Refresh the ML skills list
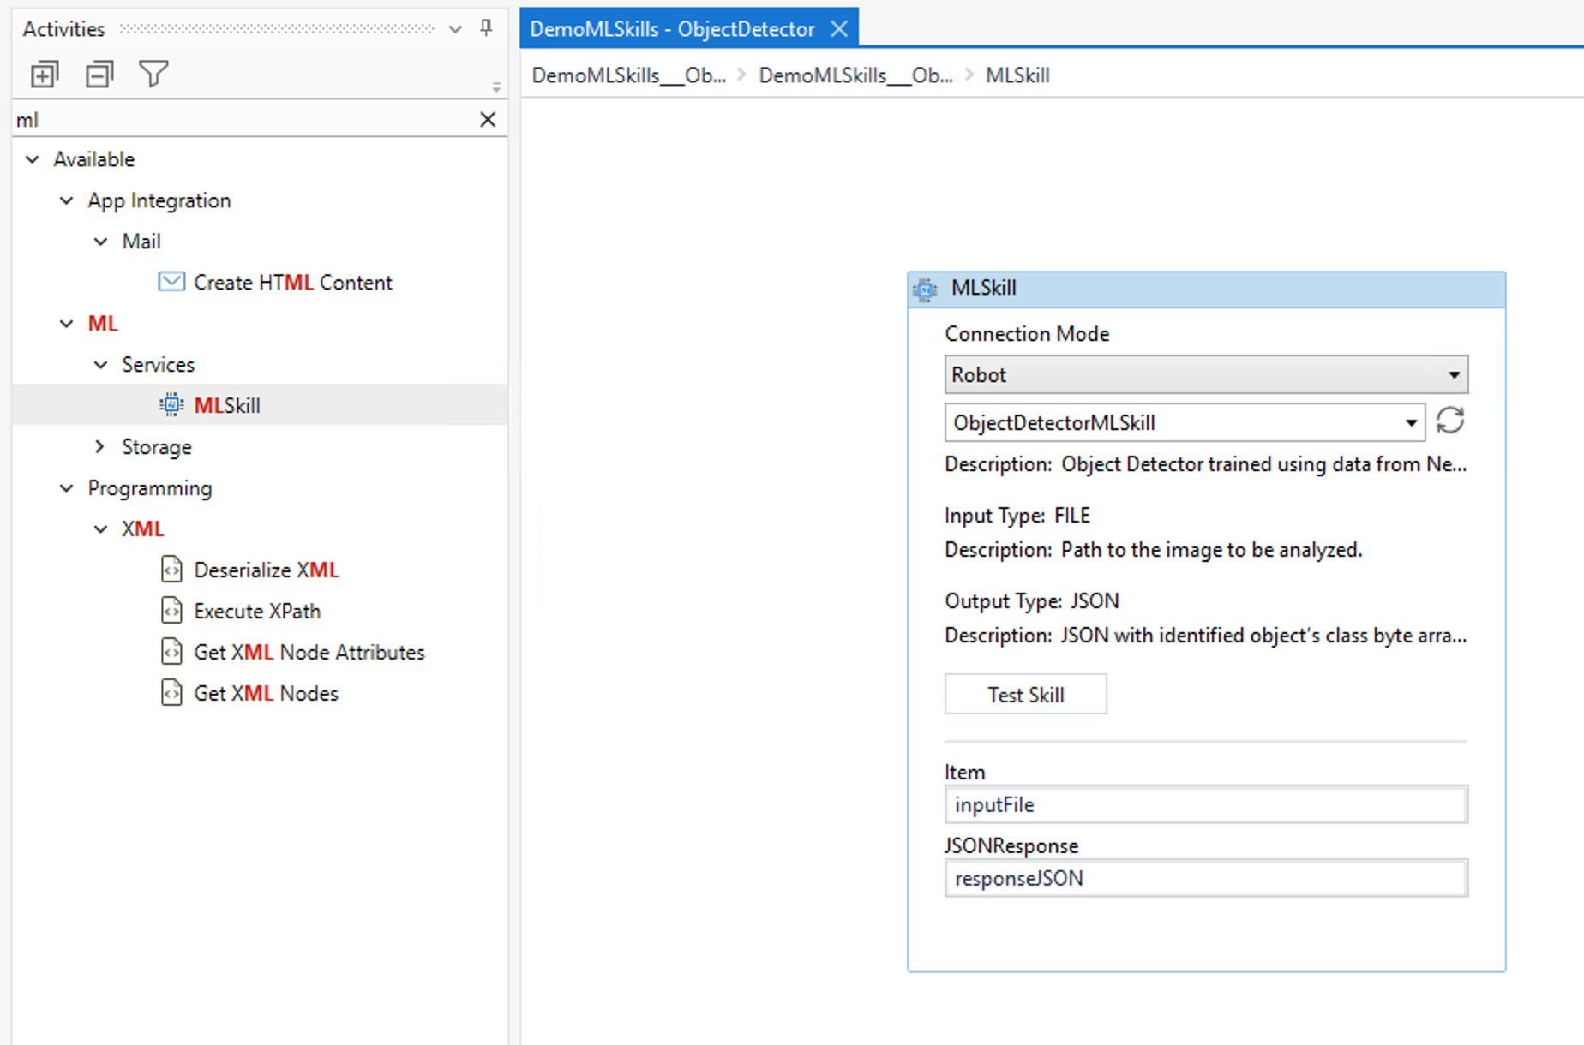The width and height of the screenshot is (1584, 1045). coord(1449,421)
